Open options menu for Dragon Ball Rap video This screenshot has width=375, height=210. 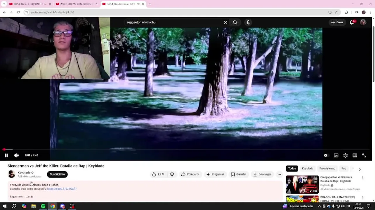tap(363, 198)
